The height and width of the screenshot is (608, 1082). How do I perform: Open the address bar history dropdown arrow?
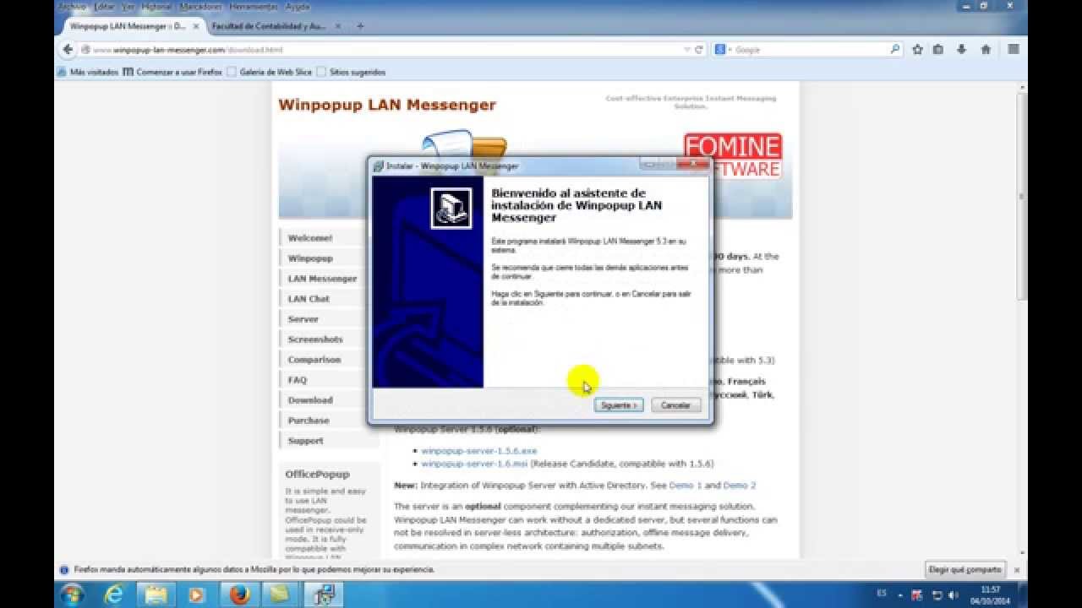(x=687, y=50)
